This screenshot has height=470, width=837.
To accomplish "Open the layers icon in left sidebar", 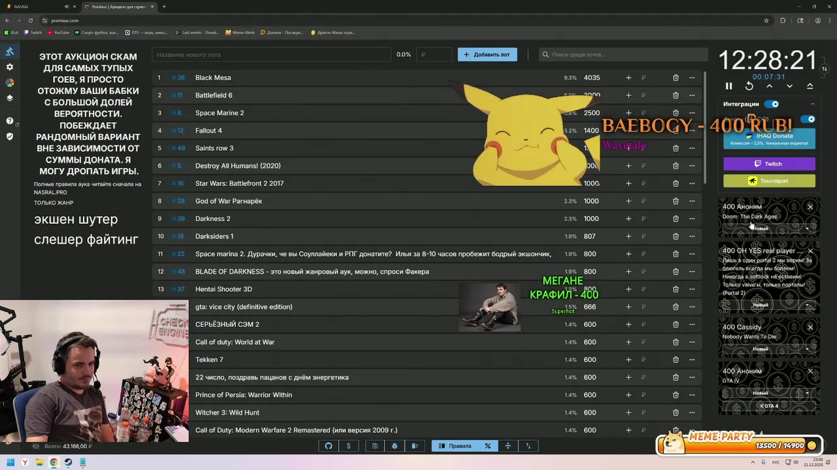I will click(9, 99).
